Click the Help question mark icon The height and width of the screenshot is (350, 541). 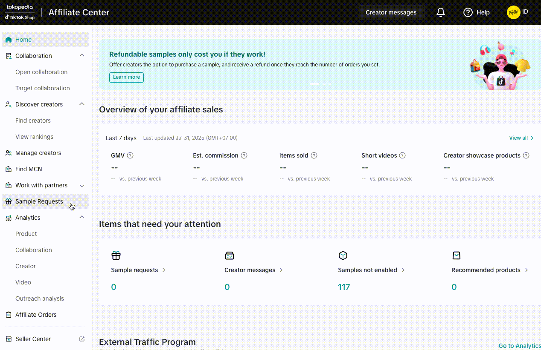[468, 12]
